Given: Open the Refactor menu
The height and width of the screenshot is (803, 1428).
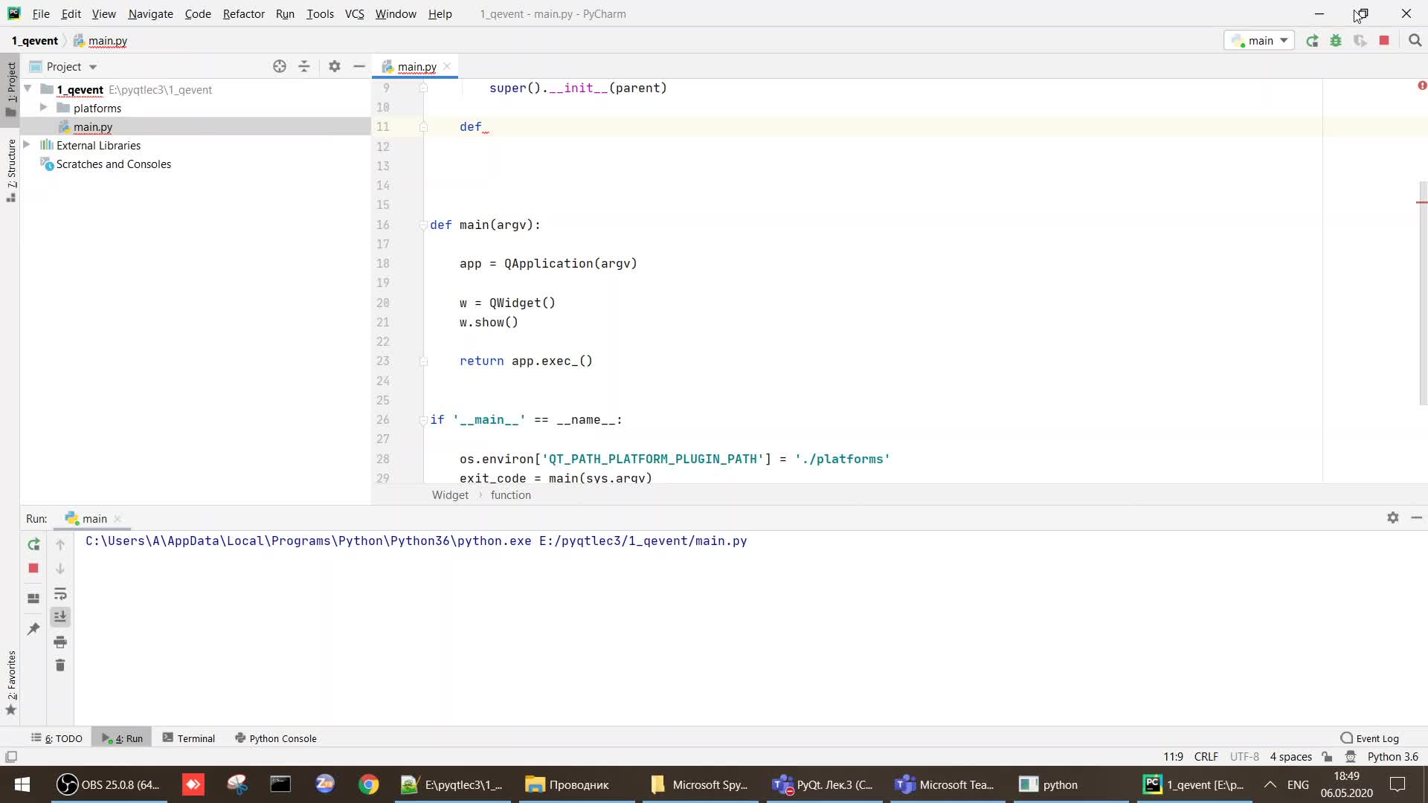Looking at the screenshot, I should [x=243, y=13].
